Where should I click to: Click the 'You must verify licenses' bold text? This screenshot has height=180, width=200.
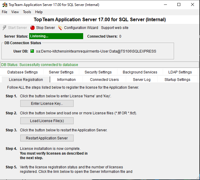coord(54,156)
